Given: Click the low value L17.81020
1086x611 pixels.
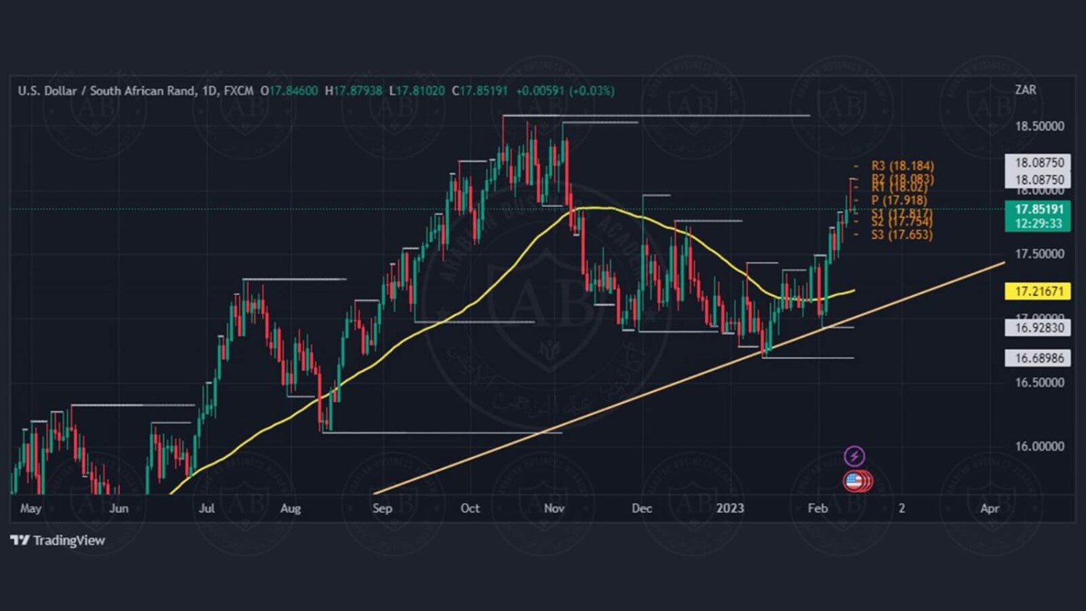Looking at the screenshot, I should [x=417, y=90].
